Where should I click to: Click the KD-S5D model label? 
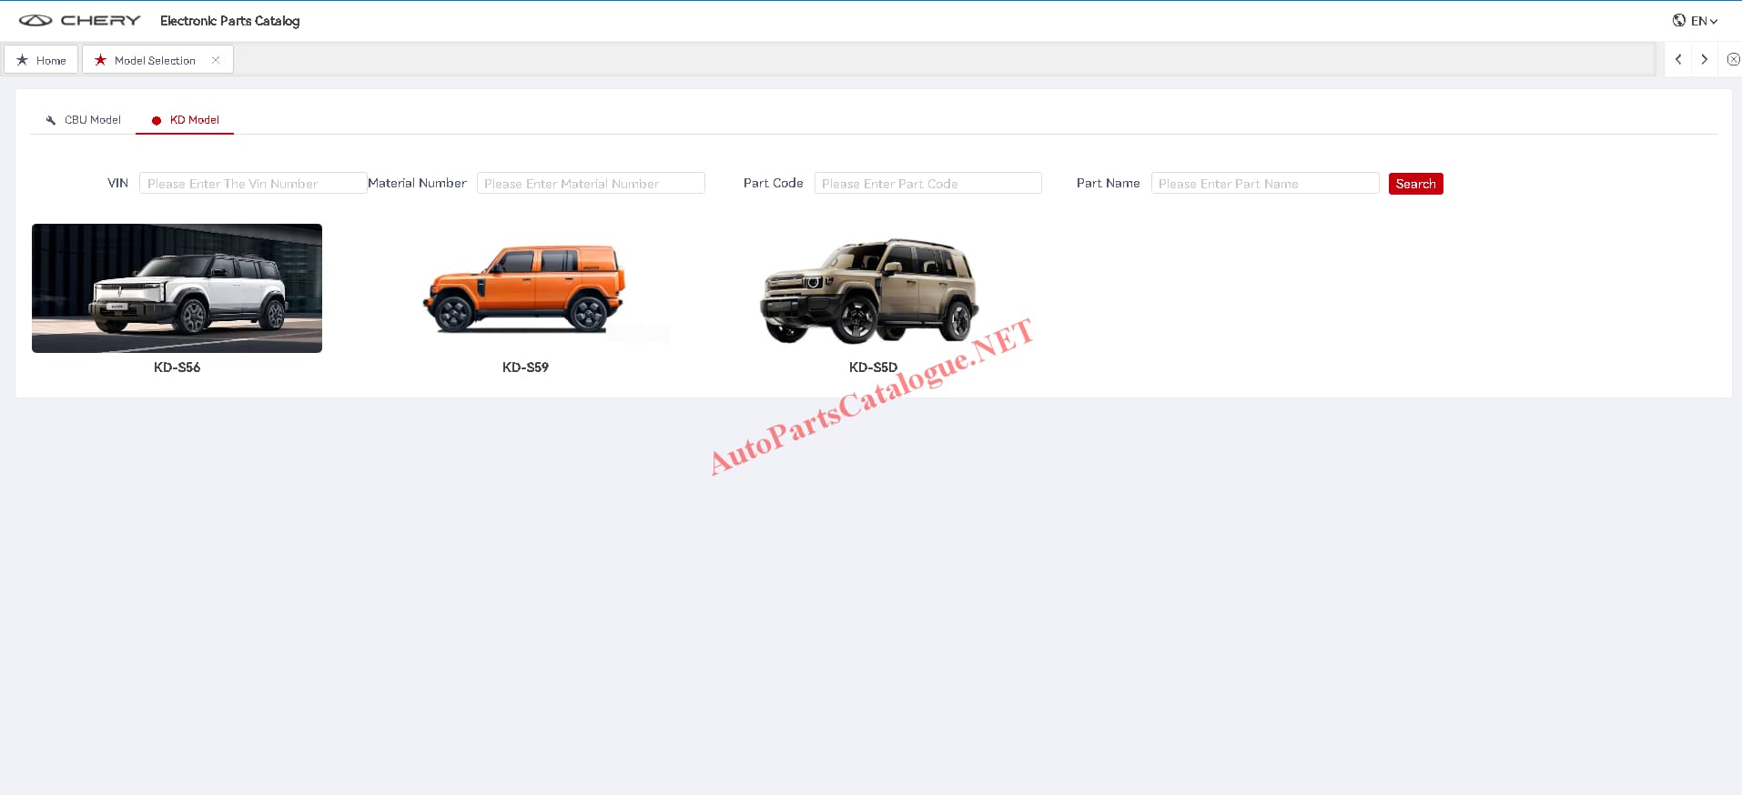pos(873,367)
